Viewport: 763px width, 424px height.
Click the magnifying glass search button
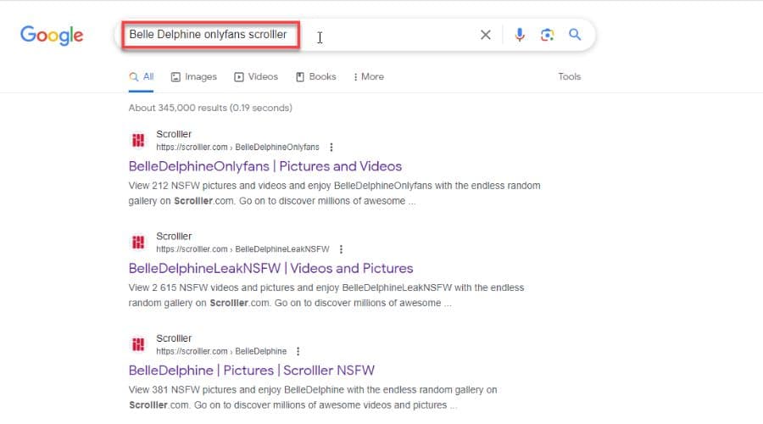click(x=575, y=35)
